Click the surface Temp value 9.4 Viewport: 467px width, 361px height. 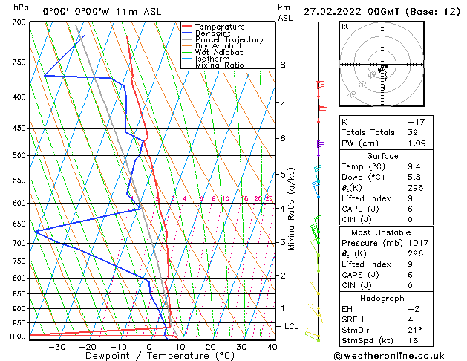414,166
